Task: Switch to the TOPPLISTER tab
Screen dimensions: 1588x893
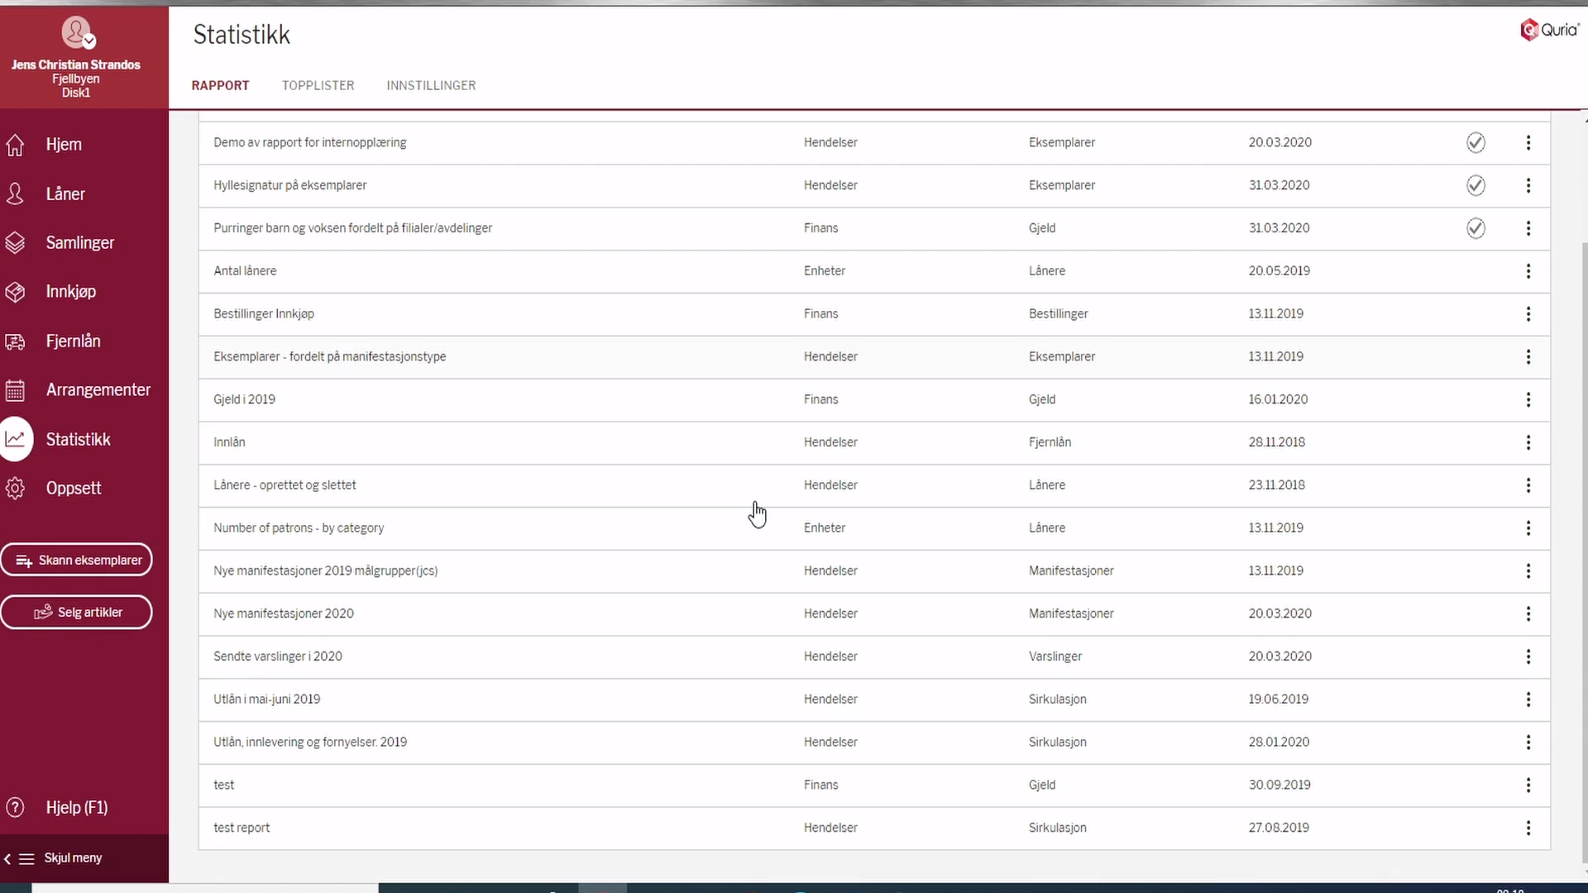Action: pyautogui.click(x=318, y=85)
